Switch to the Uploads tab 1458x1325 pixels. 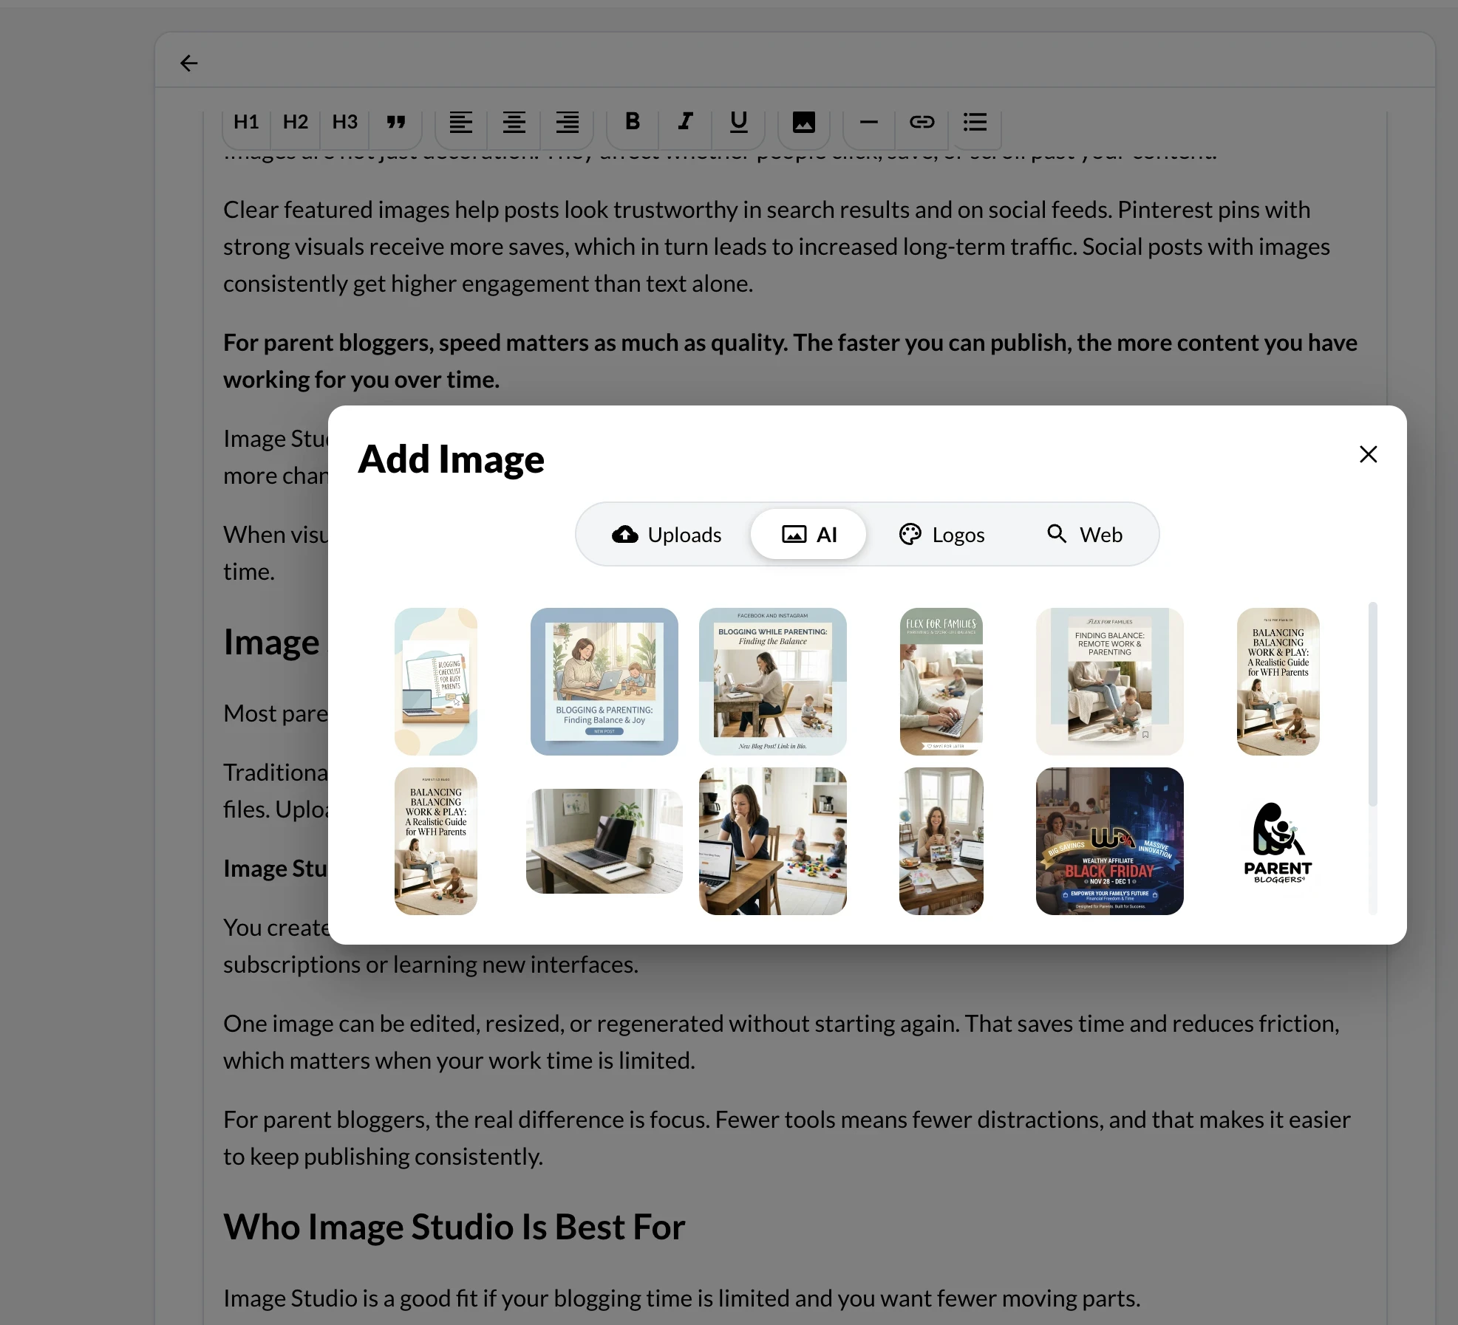pyautogui.click(x=667, y=534)
